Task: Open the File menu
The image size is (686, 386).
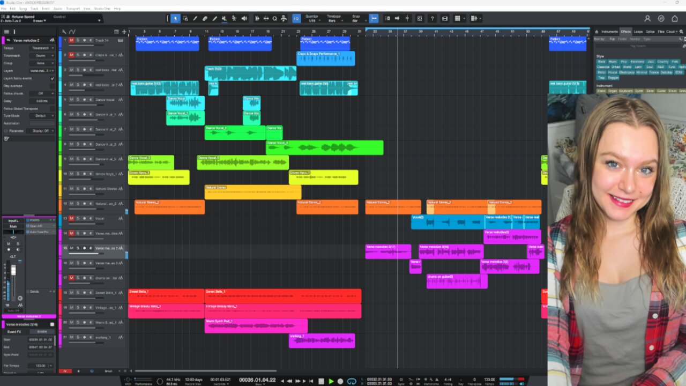Action: pyautogui.click(x=4, y=9)
